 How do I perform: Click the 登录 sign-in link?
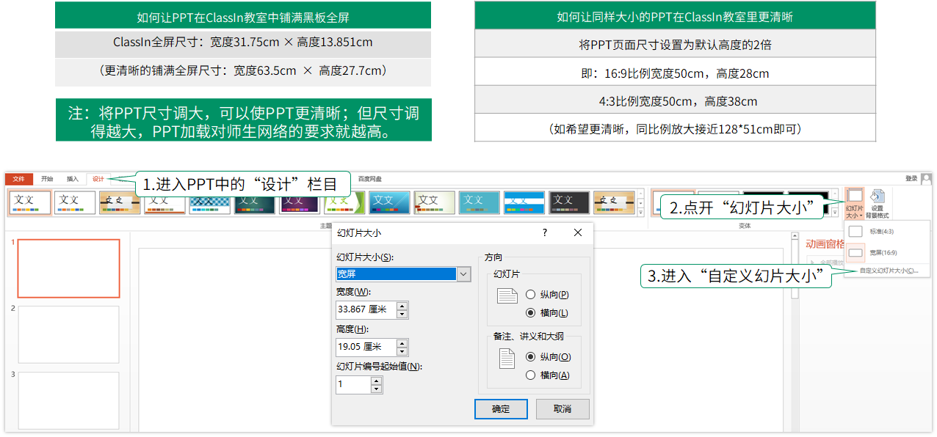pyautogui.click(x=911, y=178)
